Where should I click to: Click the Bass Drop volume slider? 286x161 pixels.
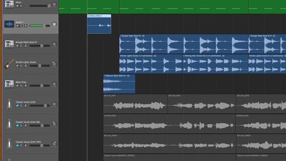(40, 85)
